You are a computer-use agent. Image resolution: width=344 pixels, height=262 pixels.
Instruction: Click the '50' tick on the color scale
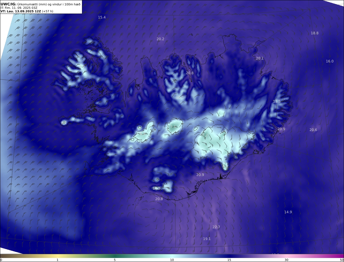pos(342,260)
